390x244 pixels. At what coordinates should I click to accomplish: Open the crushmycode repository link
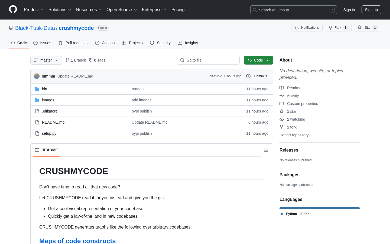[76, 28]
